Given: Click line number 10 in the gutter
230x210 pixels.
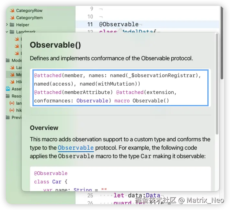Looking at the screenshot, I should coord(90,17).
